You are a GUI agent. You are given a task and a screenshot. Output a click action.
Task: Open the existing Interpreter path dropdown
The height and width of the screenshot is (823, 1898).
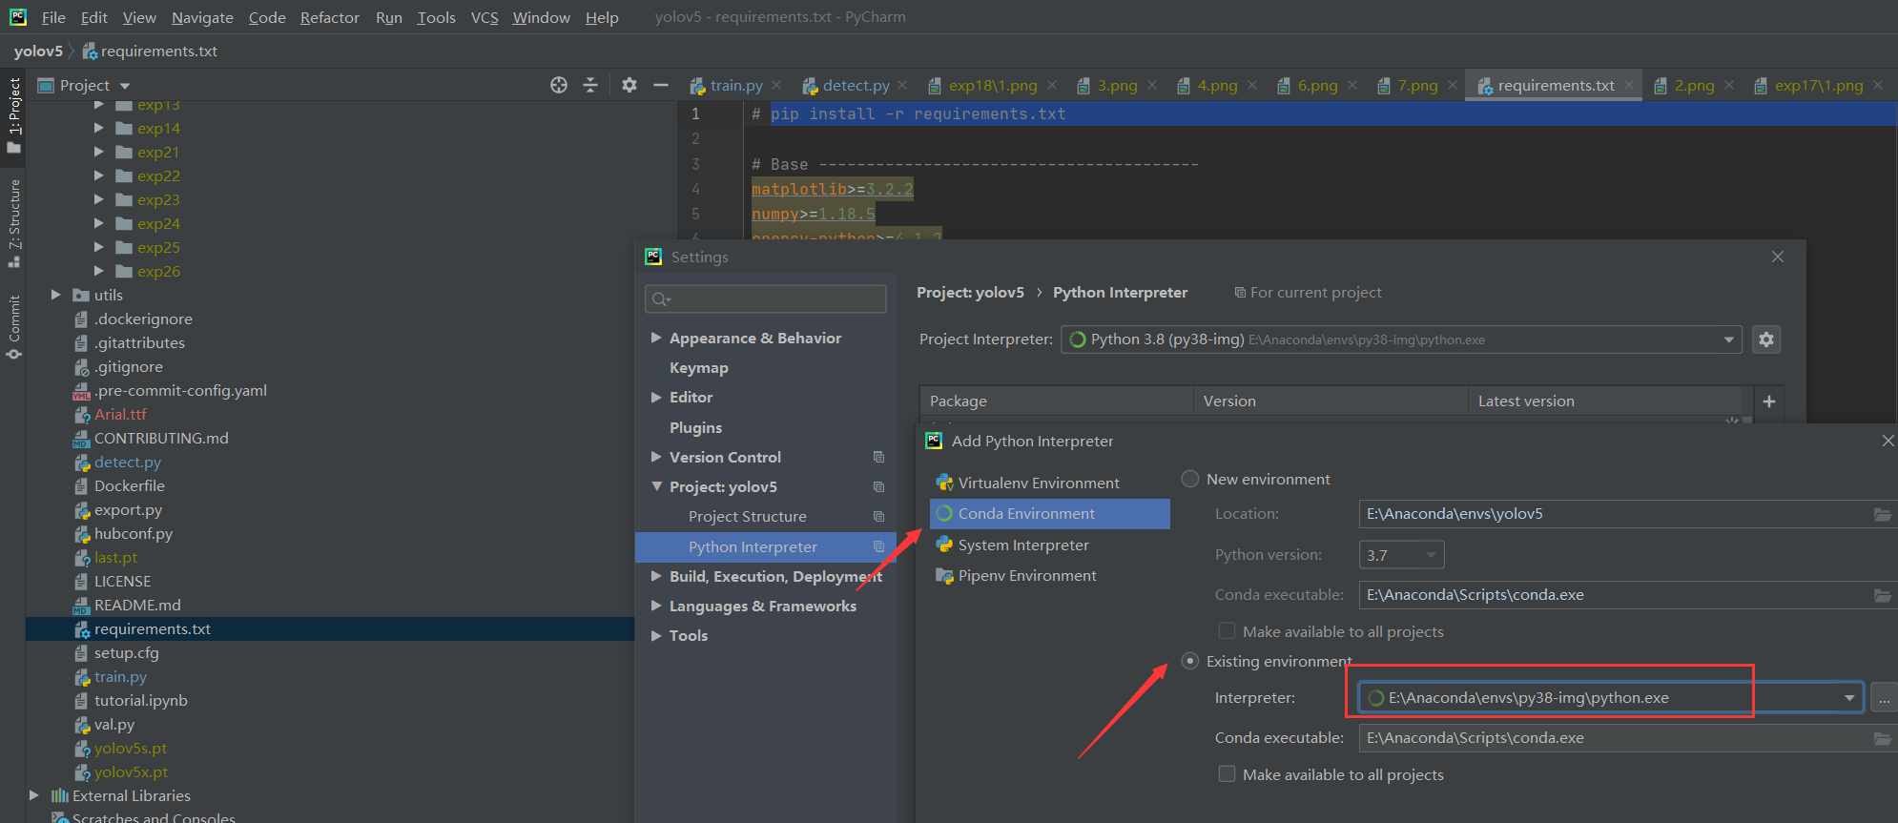(x=1849, y=698)
